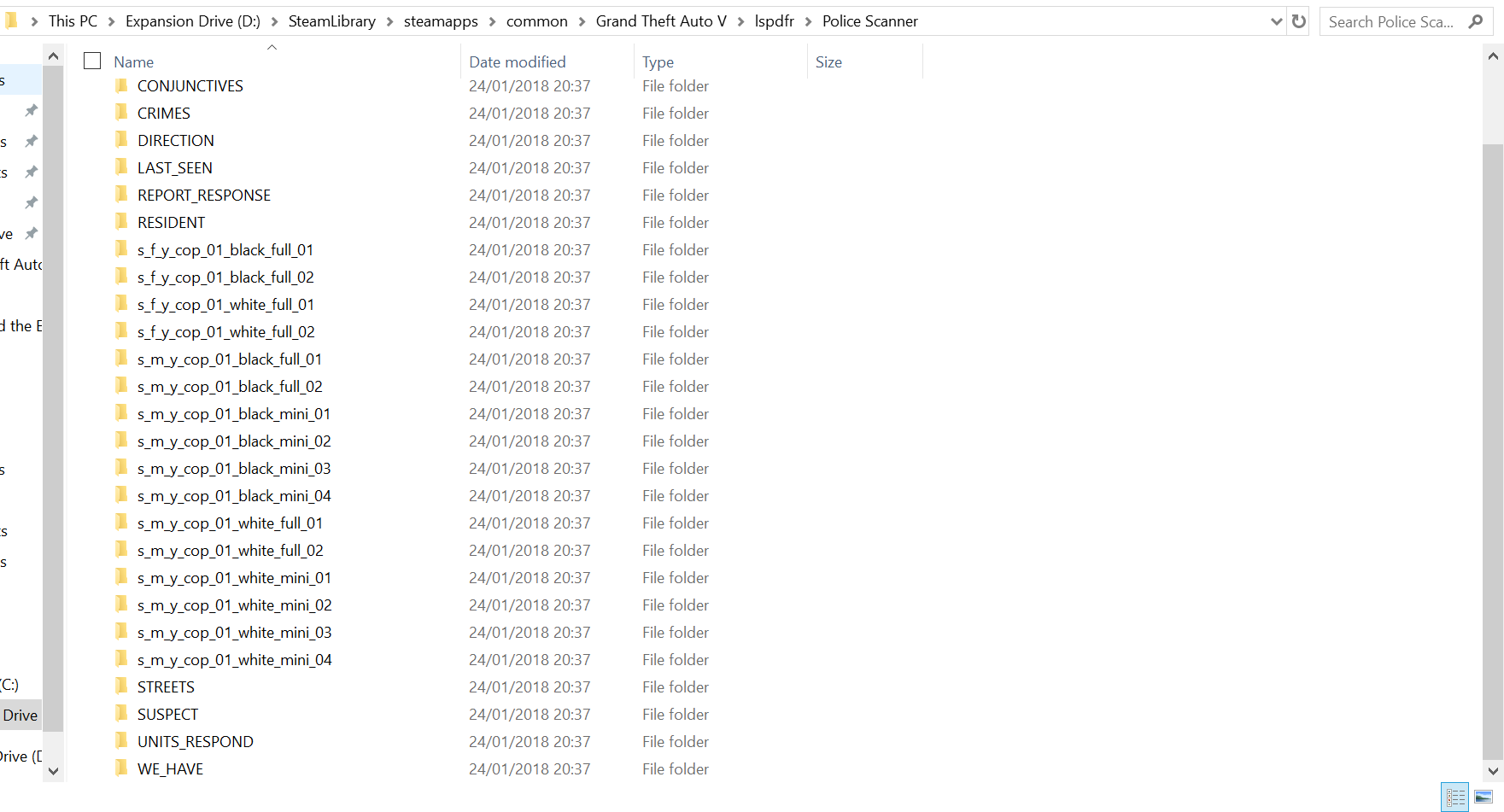Click navigation pane scroll down arrow
1504x812 pixels.
53,771
